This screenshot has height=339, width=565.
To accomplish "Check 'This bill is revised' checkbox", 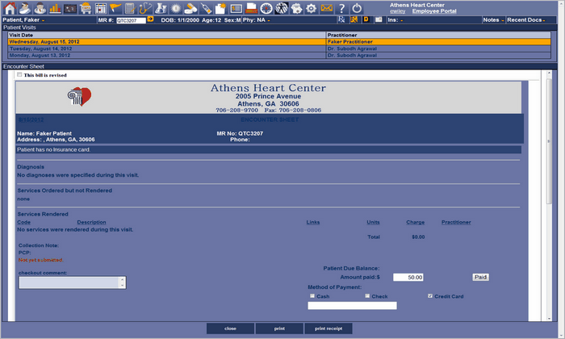I will (x=19, y=74).
